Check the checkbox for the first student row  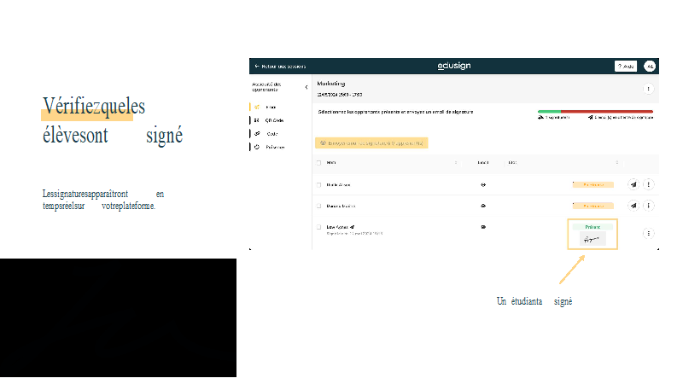click(319, 183)
